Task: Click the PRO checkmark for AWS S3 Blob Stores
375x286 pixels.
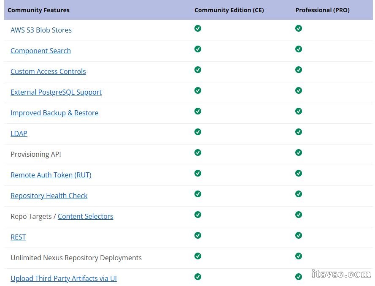Action: 299,28
